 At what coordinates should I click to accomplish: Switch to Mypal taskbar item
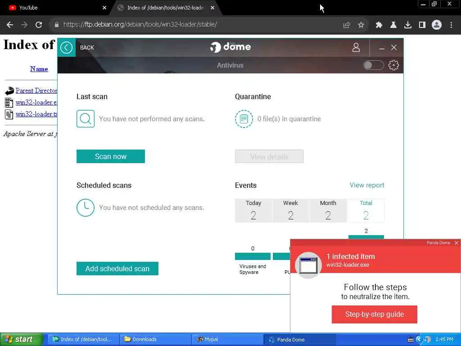click(x=227, y=339)
